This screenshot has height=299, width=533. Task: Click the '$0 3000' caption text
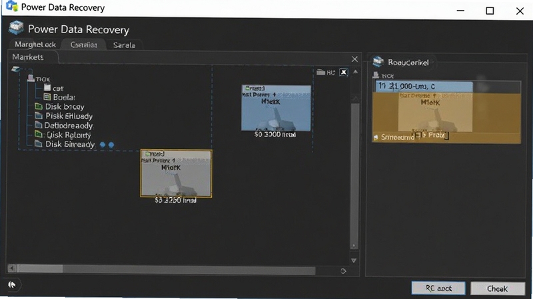(275, 134)
